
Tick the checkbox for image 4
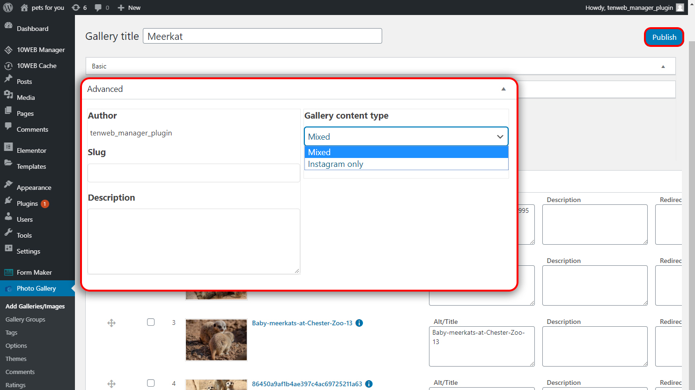click(x=151, y=383)
